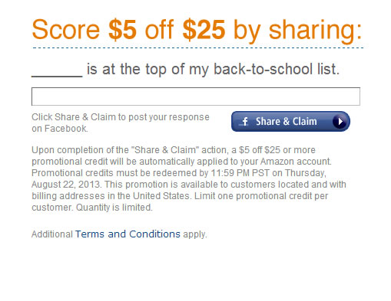Click the "by sharing:" words in heading
391x301 pixels.
[x=297, y=31]
